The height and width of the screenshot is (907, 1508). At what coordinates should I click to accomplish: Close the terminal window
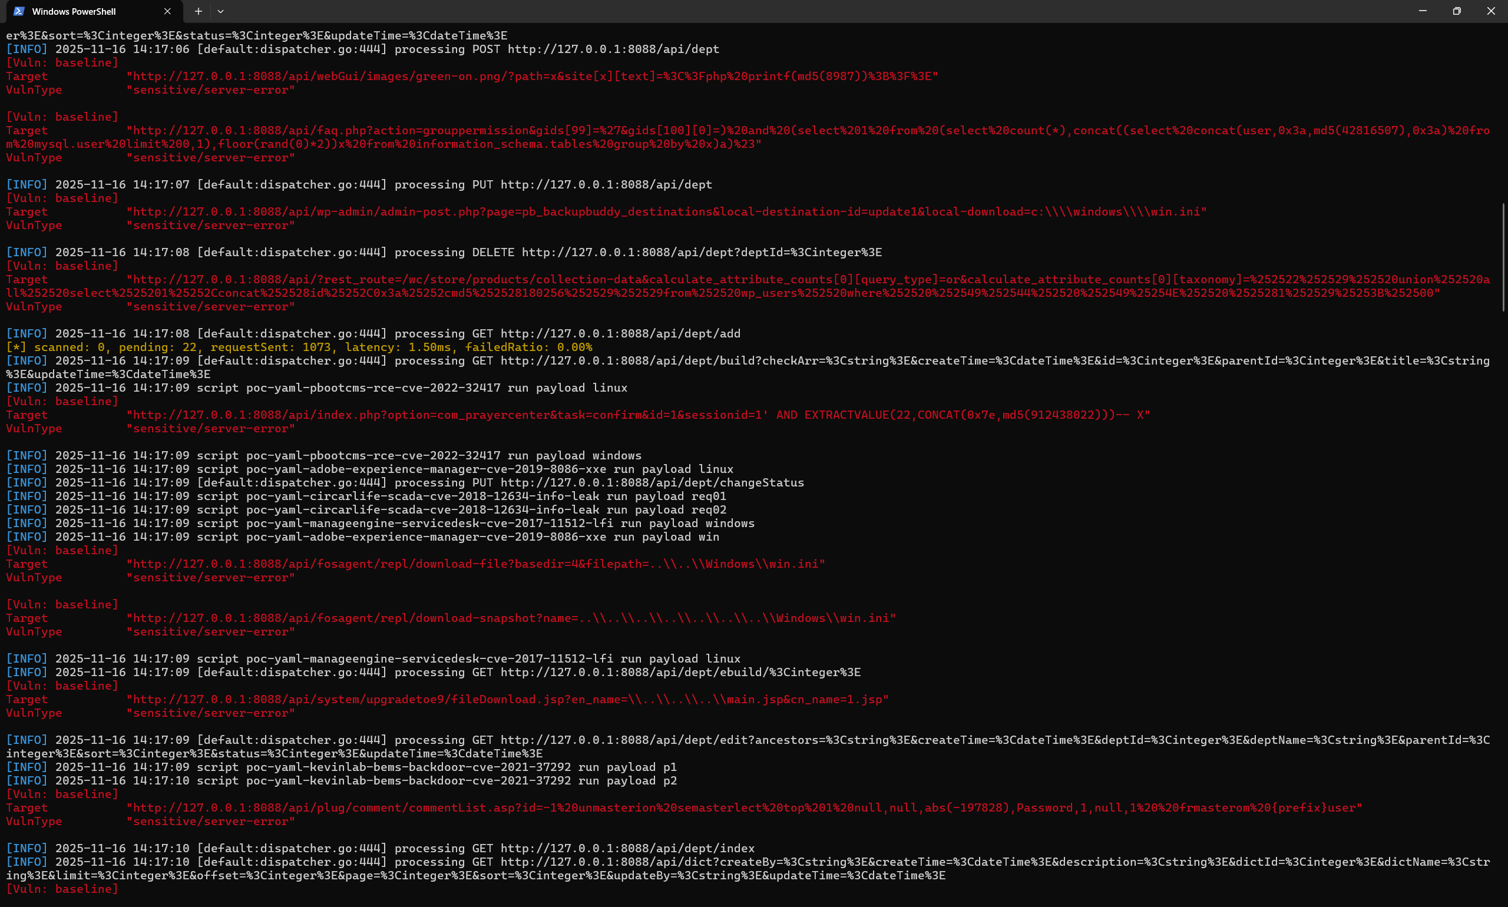pos(1491,11)
